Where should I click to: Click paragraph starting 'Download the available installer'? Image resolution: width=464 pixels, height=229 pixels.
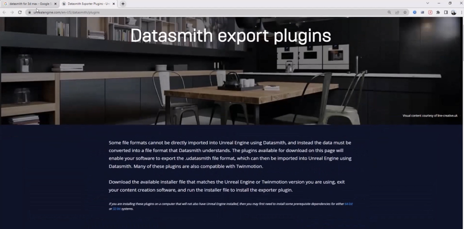[227, 186]
